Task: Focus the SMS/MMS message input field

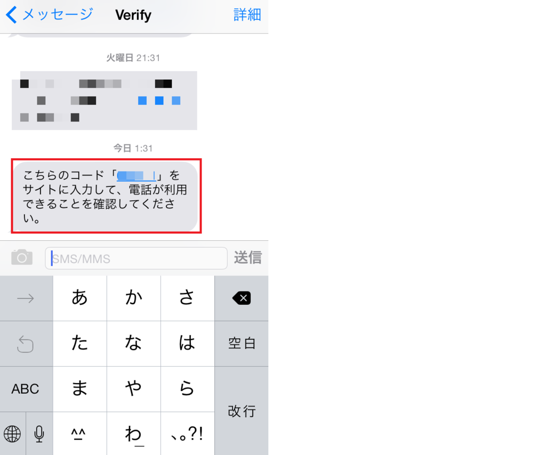Action: (x=136, y=258)
